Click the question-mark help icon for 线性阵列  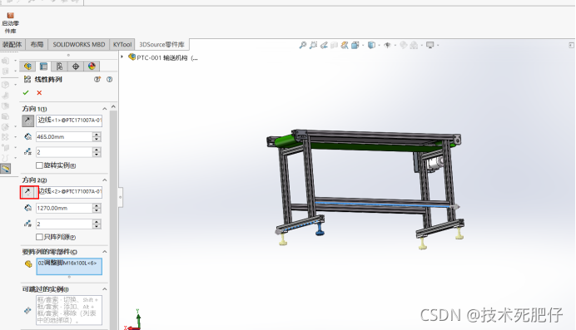pyautogui.click(x=110, y=79)
